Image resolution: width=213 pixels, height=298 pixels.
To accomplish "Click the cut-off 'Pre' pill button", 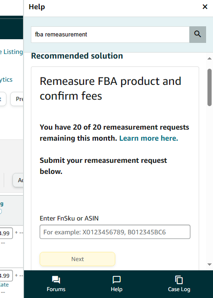I will 17,99.
